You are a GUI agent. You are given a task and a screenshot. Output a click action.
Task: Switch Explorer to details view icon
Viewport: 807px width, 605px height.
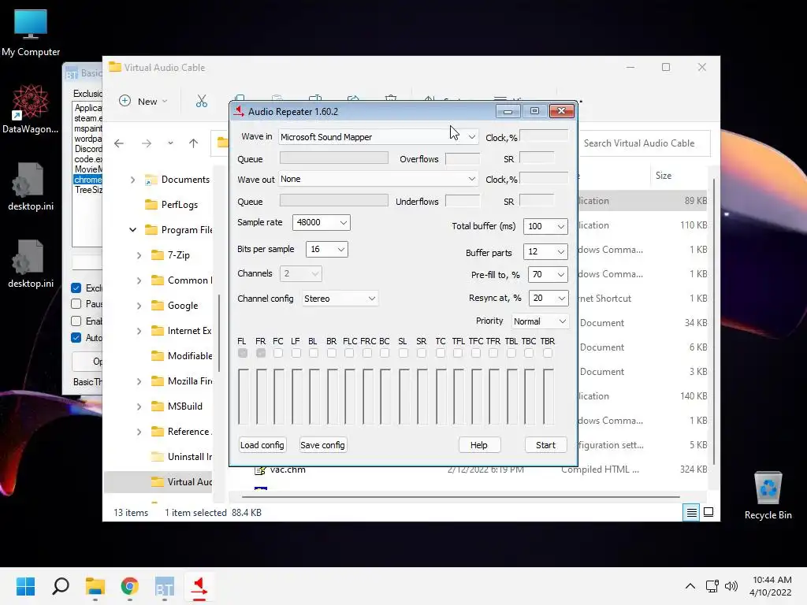691,512
